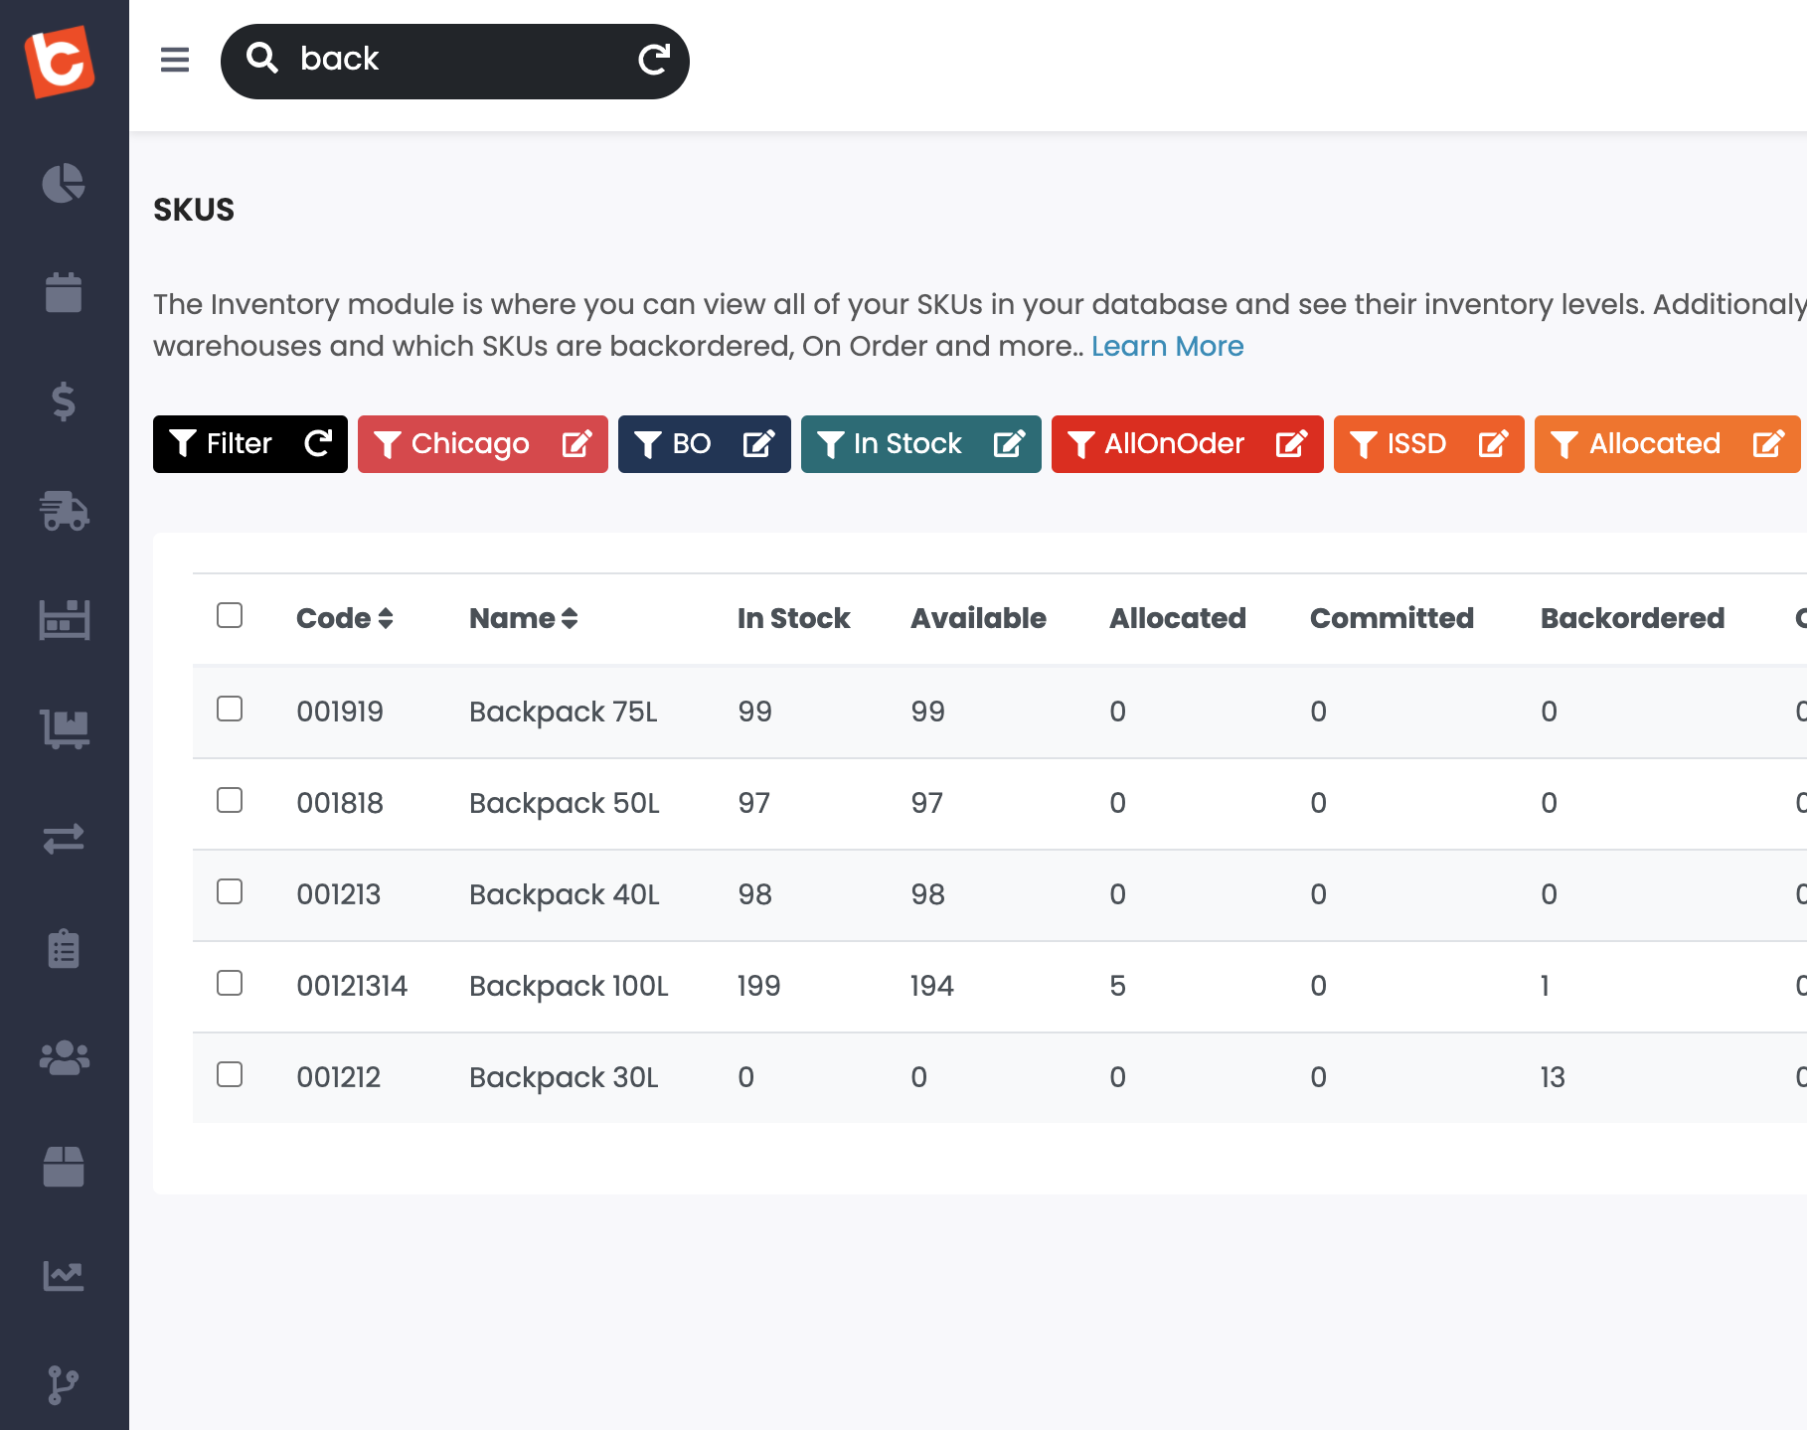Screen dimensions: 1807x1430
Task: Reset filters with Filter refresh icon
Action: coord(318,443)
